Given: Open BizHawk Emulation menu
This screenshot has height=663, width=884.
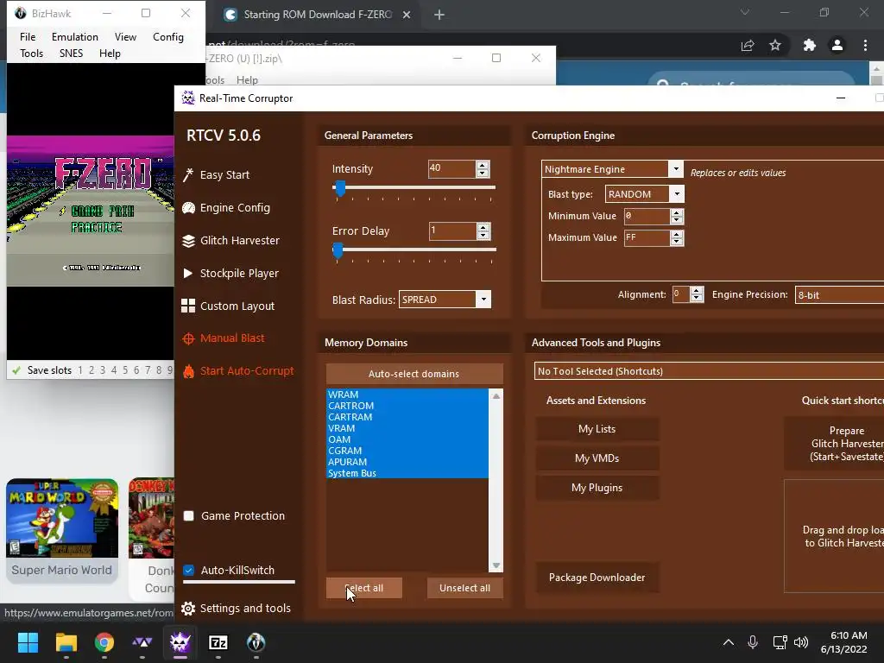Looking at the screenshot, I should (x=75, y=36).
